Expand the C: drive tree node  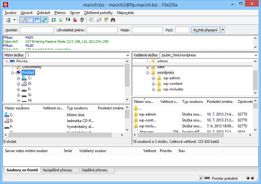click(x=18, y=78)
